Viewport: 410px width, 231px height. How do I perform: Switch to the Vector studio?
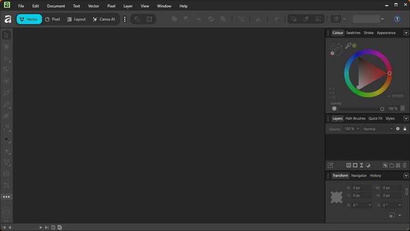29,19
